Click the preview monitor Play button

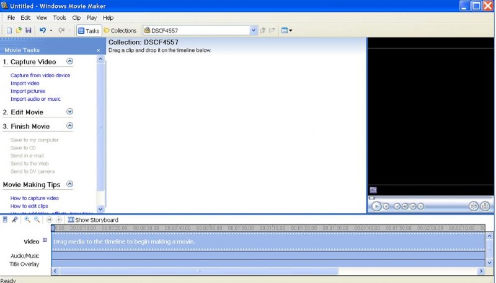[376, 206]
